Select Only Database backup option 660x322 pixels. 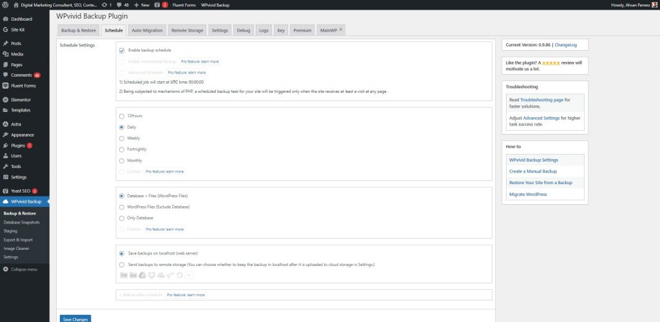click(122, 218)
